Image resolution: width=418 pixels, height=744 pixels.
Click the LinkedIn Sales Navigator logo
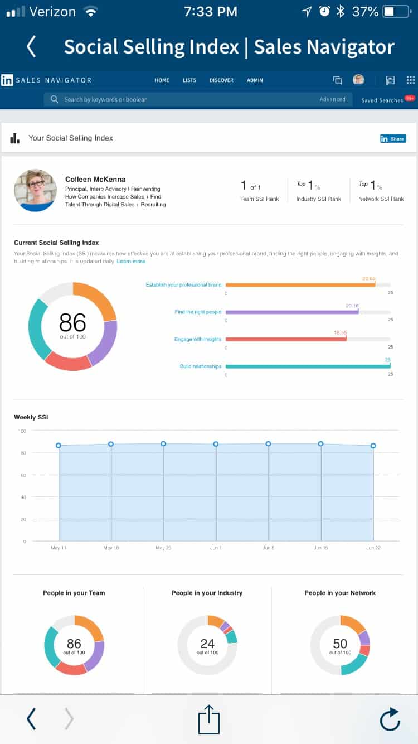pyautogui.click(x=46, y=80)
